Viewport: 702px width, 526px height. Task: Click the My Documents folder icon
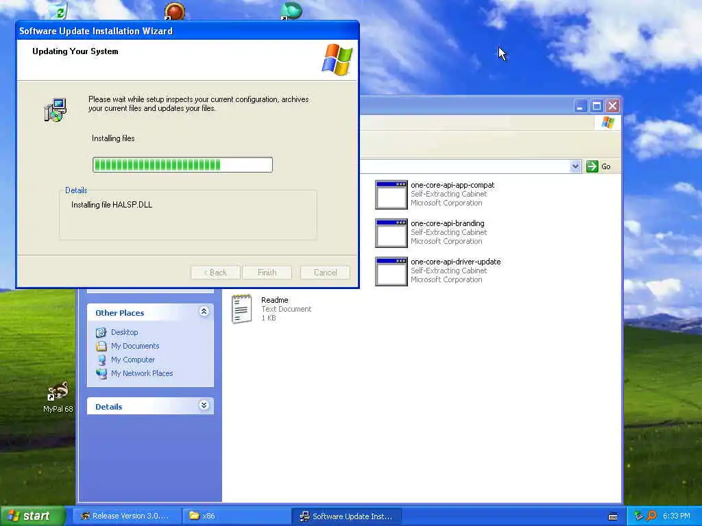click(x=101, y=346)
